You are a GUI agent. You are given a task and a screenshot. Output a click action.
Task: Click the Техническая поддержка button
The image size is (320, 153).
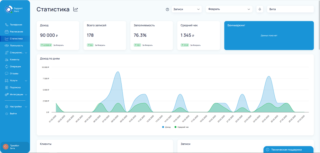pos(288,150)
